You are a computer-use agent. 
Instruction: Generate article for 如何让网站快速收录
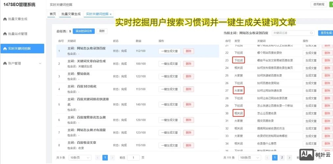pos(311,91)
